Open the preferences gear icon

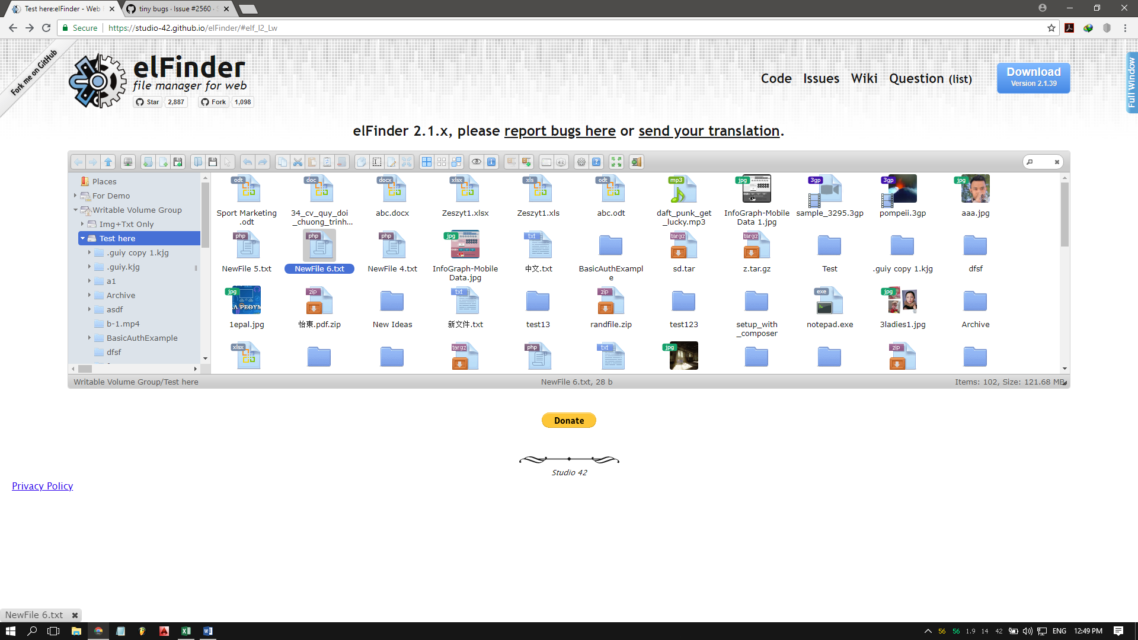tap(581, 161)
